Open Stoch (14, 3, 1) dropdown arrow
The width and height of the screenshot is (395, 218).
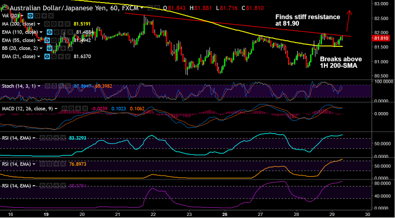pyautogui.click(x=39, y=86)
